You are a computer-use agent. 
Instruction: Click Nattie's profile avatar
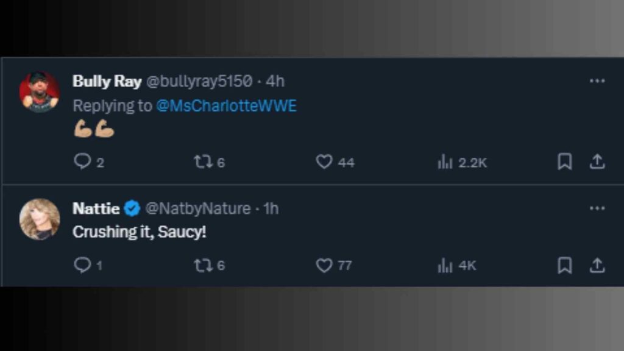[x=40, y=219]
